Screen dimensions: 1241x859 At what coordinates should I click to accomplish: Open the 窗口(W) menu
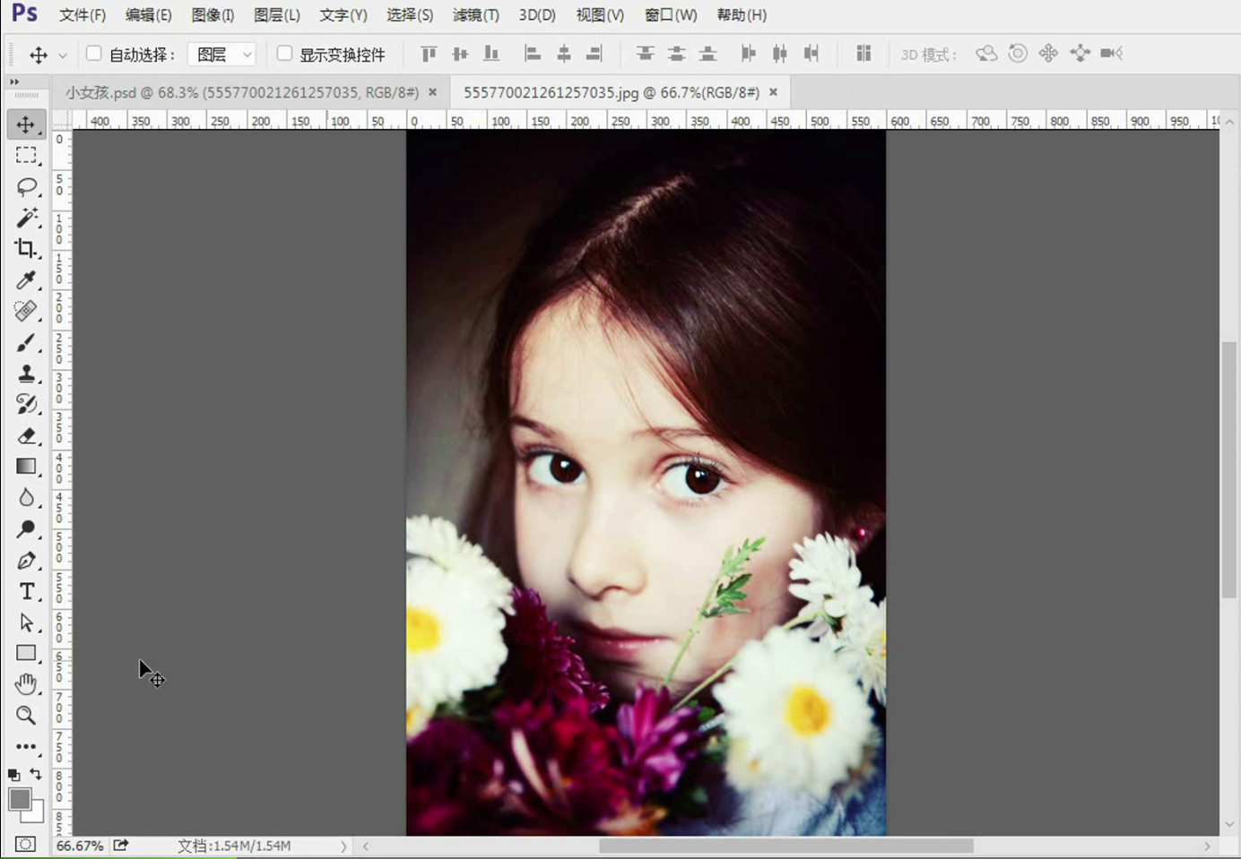tap(671, 15)
